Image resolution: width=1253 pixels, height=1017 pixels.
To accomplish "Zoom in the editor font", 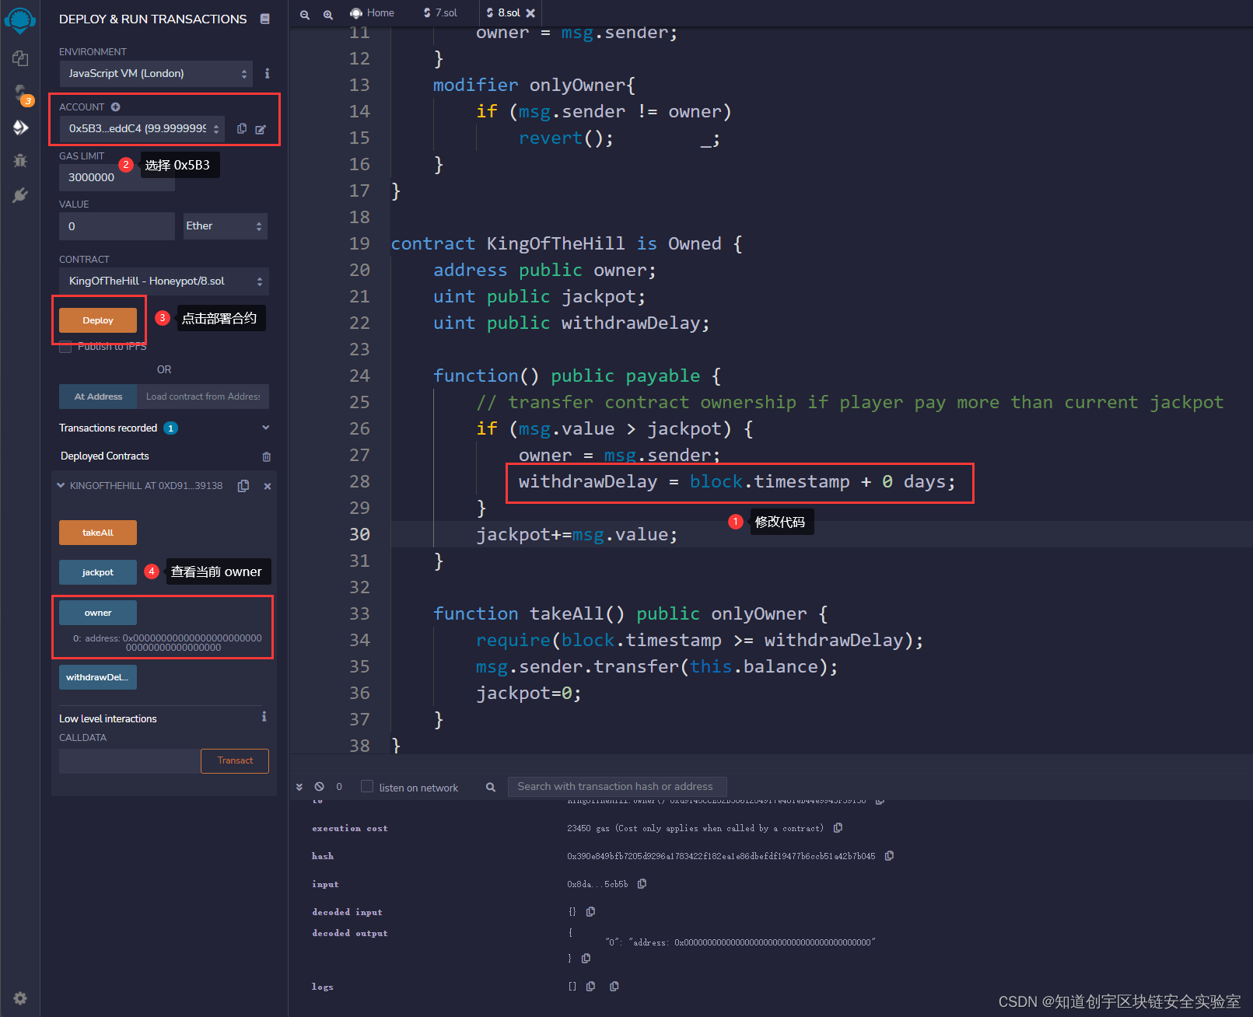I will 328,14.
